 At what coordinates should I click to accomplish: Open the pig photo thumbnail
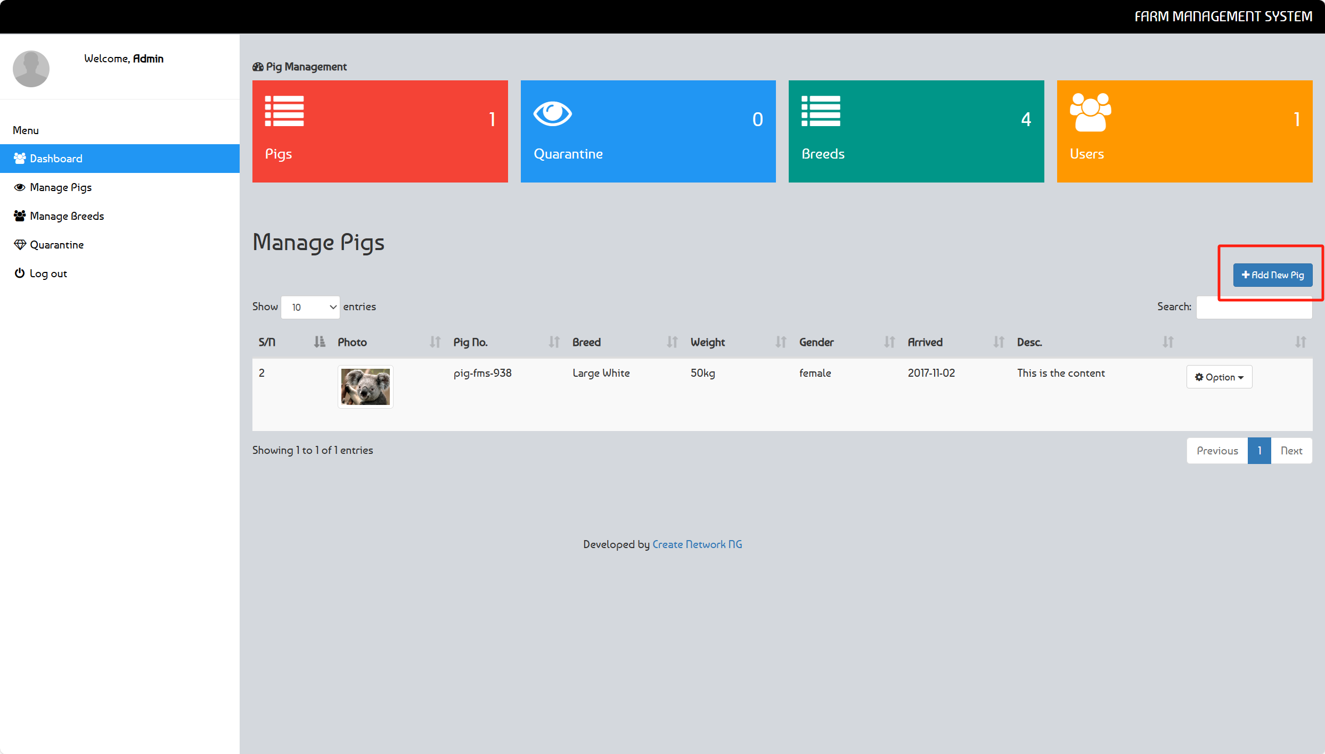(365, 387)
